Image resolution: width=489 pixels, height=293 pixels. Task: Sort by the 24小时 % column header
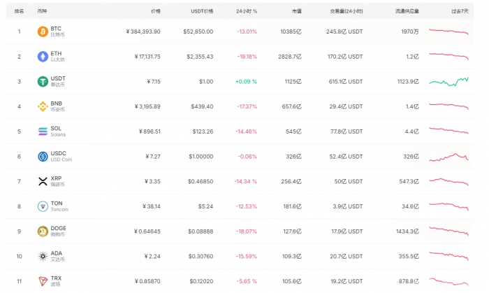coord(246,11)
